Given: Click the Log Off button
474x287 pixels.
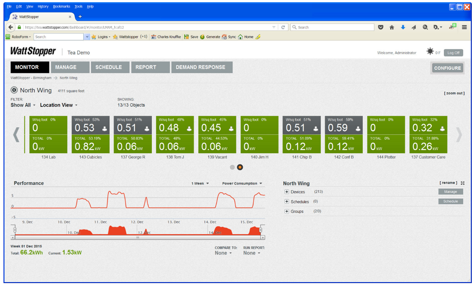Looking at the screenshot, I should pyautogui.click(x=453, y=53).
